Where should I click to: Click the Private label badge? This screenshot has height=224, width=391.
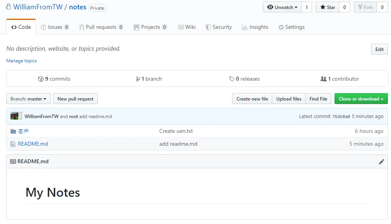(x=97, y=8)
